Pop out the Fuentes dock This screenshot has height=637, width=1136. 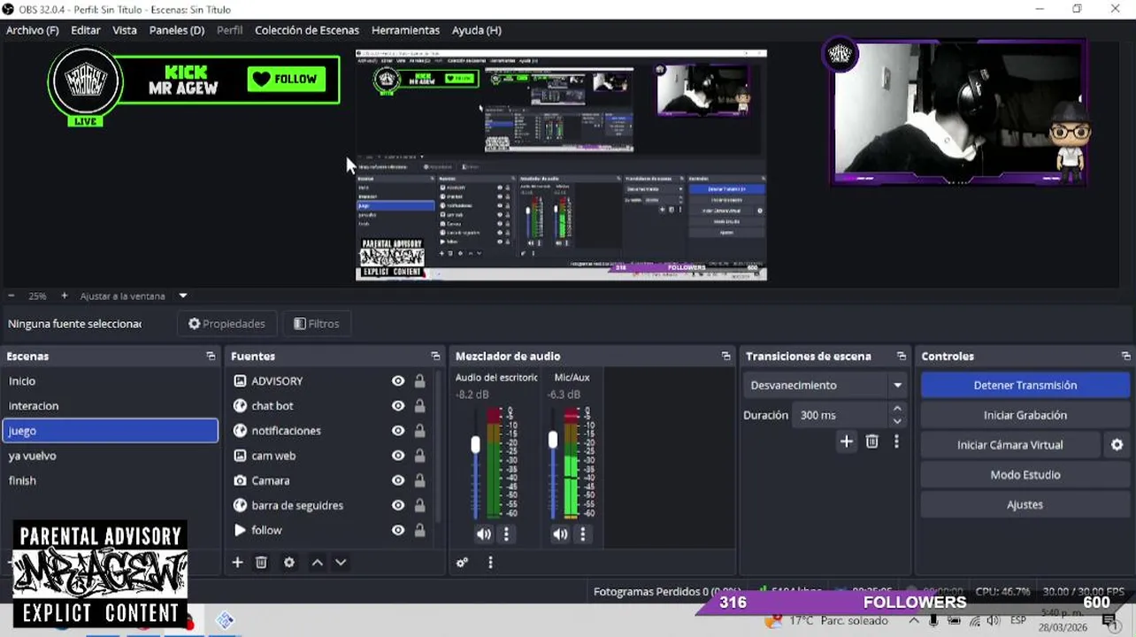[x=435, y=357]
